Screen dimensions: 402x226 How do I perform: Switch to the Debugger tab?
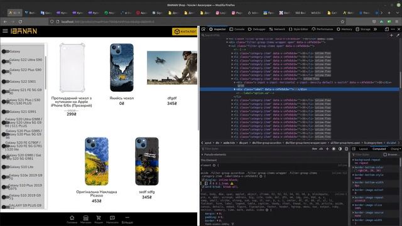257,30
